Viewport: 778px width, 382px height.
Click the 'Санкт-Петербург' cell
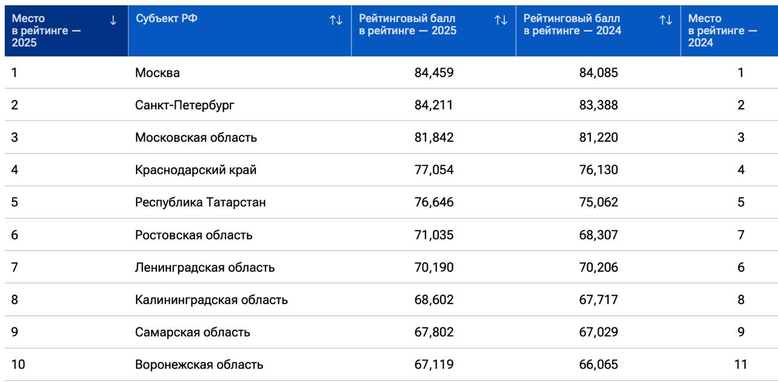pyautogui.click(x=185, y=105)
